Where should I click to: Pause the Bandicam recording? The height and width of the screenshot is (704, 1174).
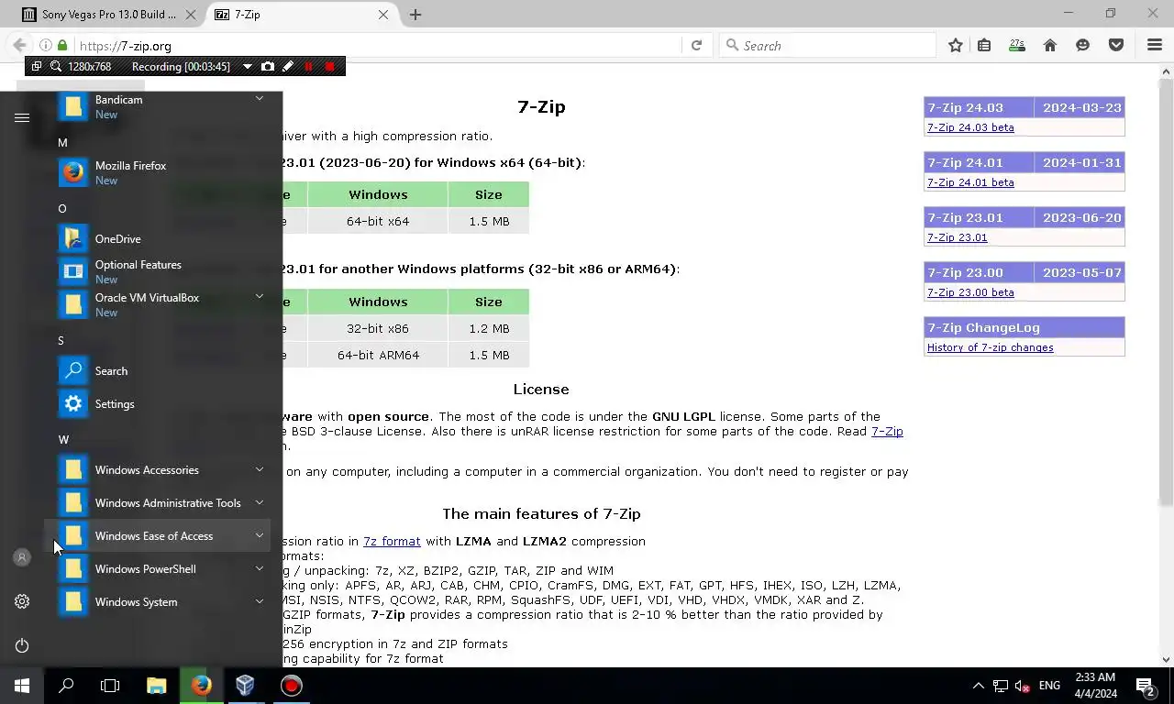pyautogui.click(x=308, y=66)
